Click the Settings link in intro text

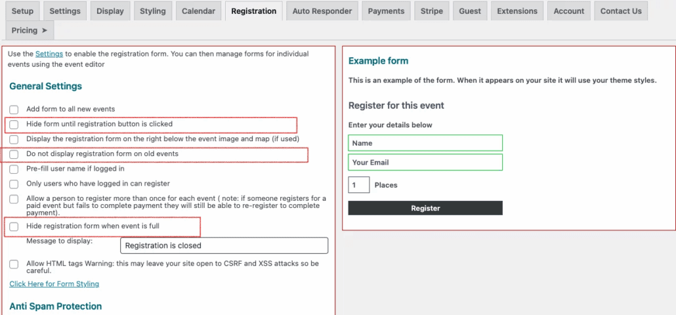pyautogui.click(x=49, y=54)
